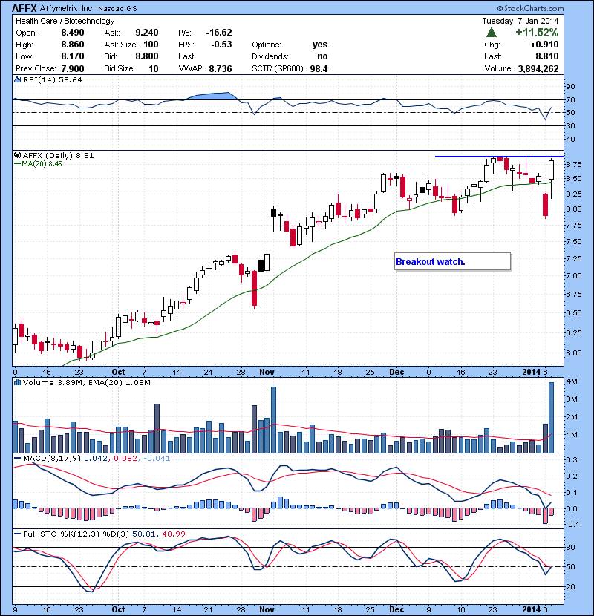594x616 pixels.
Task: Click the Low price 8.170 value
Action: (x=72, y=56)
